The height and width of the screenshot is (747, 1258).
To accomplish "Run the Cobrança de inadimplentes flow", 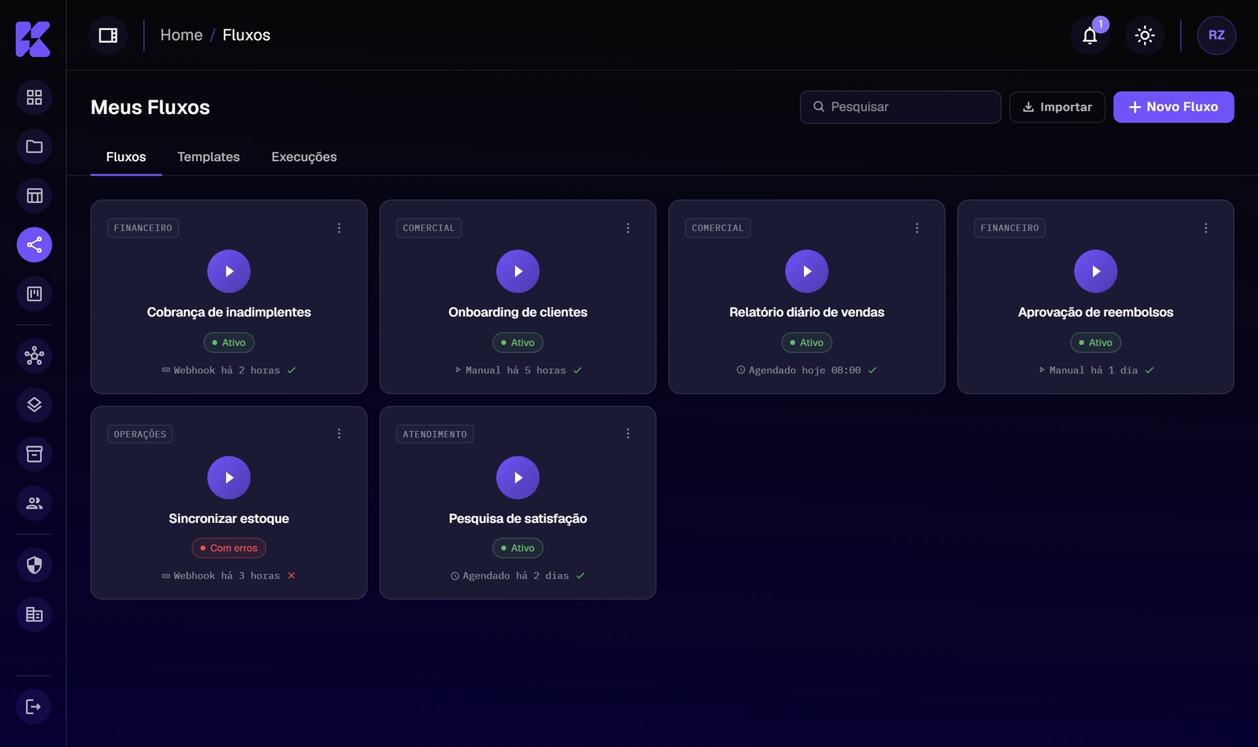I will [229, 271].
